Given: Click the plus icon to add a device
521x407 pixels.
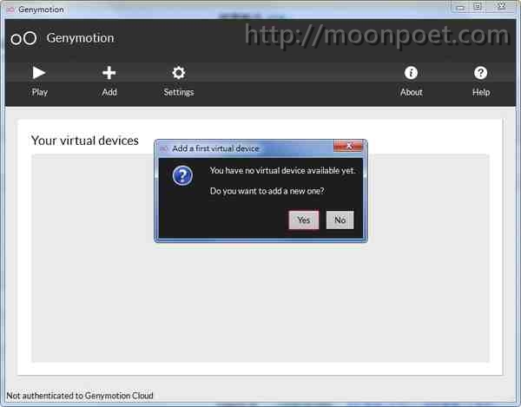Looking at the screenshot, I should 109,73.
